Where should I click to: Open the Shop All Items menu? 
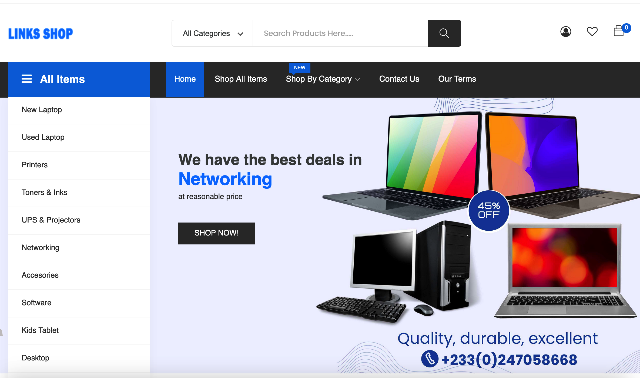241,79
